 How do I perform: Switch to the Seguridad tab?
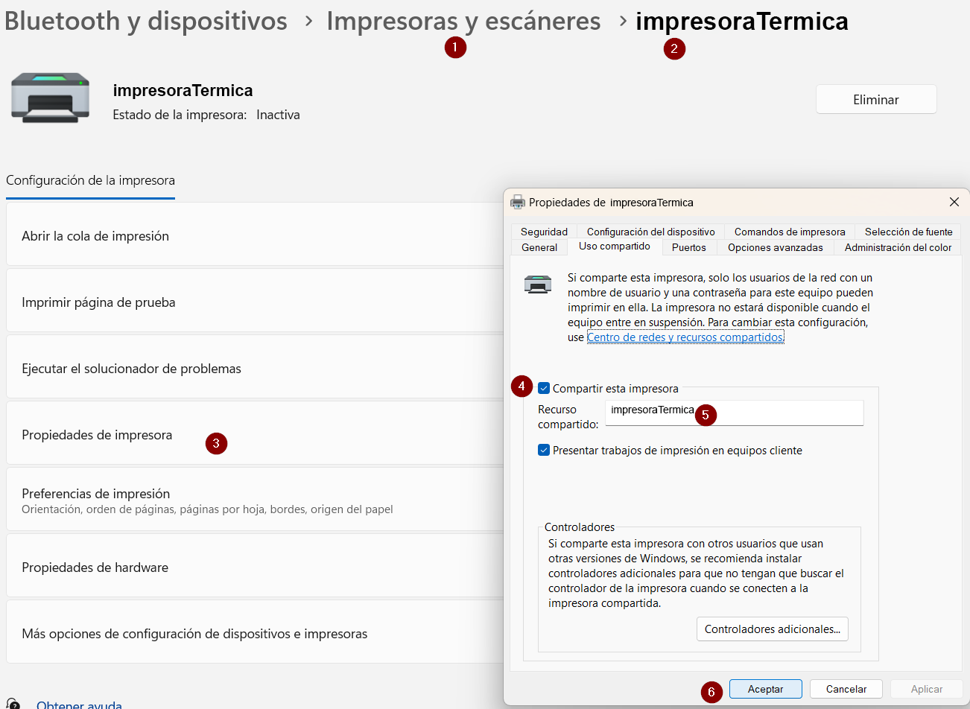point(543,231)
